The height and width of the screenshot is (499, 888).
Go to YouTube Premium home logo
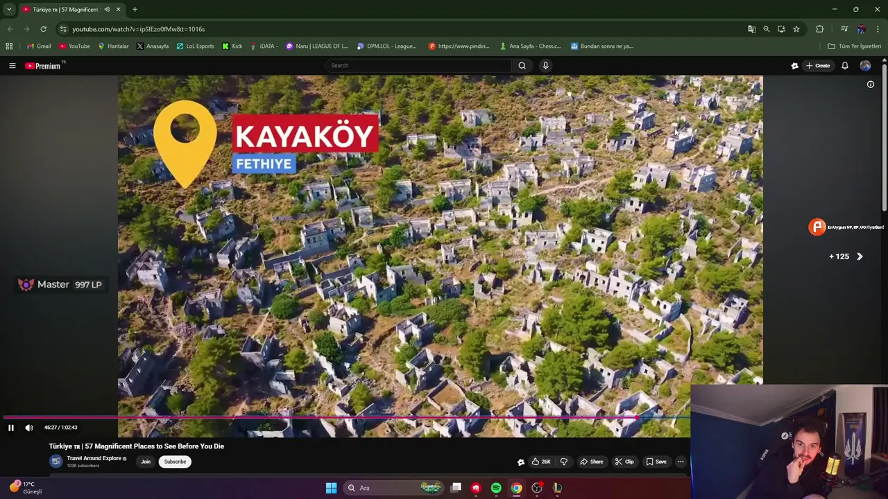(x=44, y=66)
